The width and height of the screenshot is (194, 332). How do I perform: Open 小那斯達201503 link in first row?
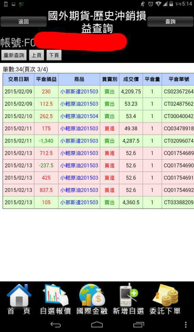[79, 92]
